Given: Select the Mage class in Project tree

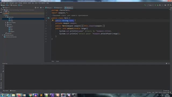Looking at the screenshot, I should pyautogui.click(x=11, y=21).
